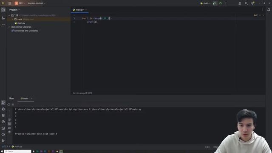Viewport: 272px width, 153px height.
Task: Open the main menu hamburger icon
Action: 10,3
